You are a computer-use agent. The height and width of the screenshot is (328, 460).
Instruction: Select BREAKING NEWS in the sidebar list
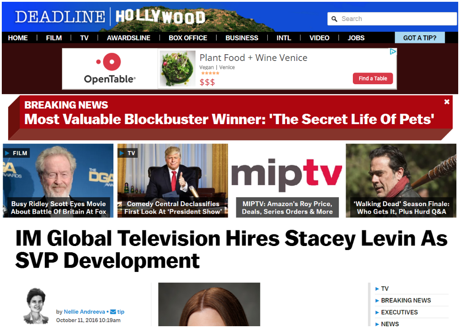pyautogui.click(x=406, y=301)
